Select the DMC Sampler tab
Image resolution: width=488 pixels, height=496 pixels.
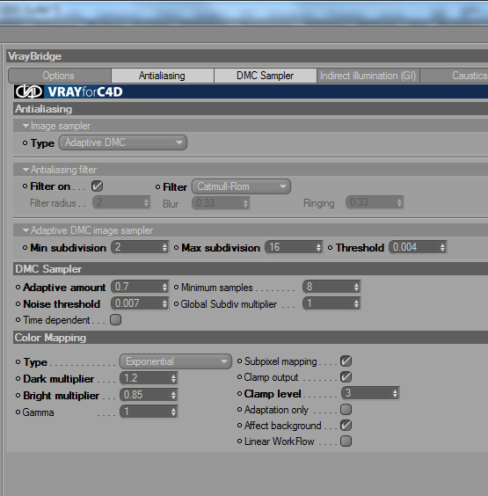point(265,76)
